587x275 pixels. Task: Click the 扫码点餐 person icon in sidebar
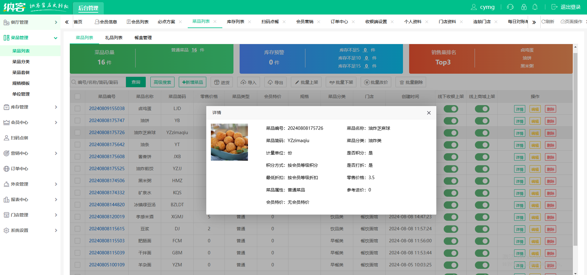click(x=6, y=138)
